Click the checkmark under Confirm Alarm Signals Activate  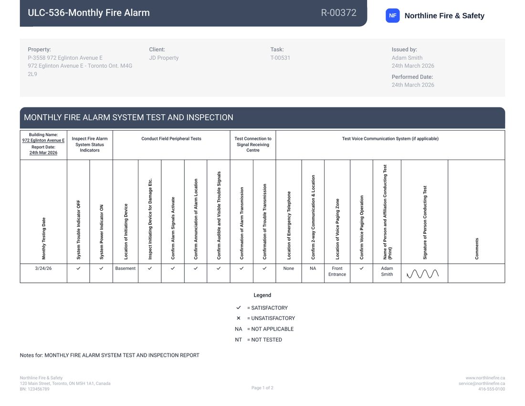point(173,268)
